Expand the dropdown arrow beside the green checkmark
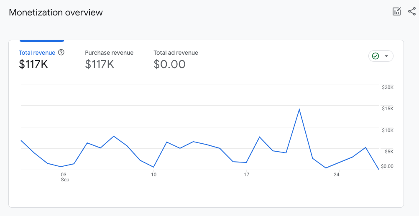This screenshot has height=216, width=419. (386, 56)
